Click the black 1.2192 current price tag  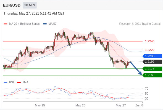(x=152, y=62)
